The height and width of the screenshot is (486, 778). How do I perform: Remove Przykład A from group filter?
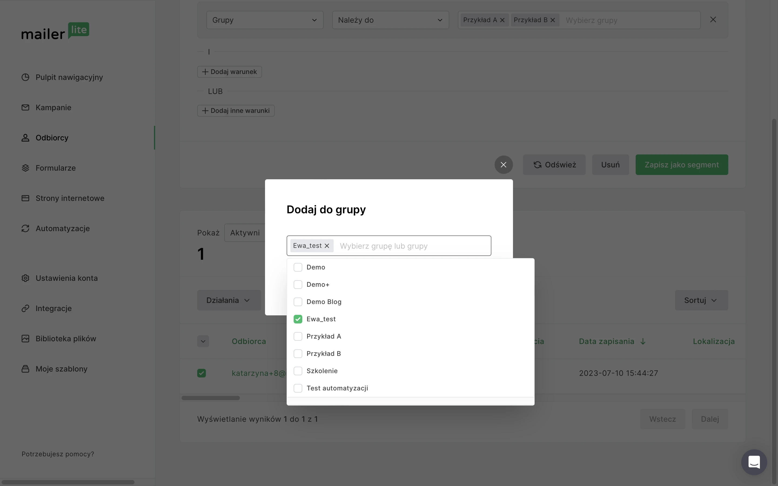[502, 20]
